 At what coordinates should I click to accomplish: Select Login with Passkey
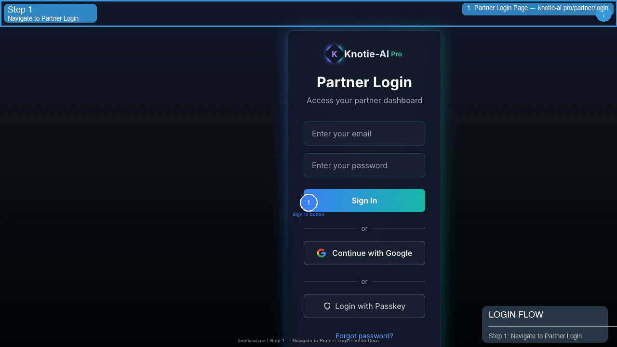(364, 306)
